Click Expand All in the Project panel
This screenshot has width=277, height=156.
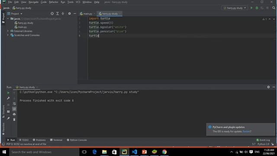[x=58, y=13]
